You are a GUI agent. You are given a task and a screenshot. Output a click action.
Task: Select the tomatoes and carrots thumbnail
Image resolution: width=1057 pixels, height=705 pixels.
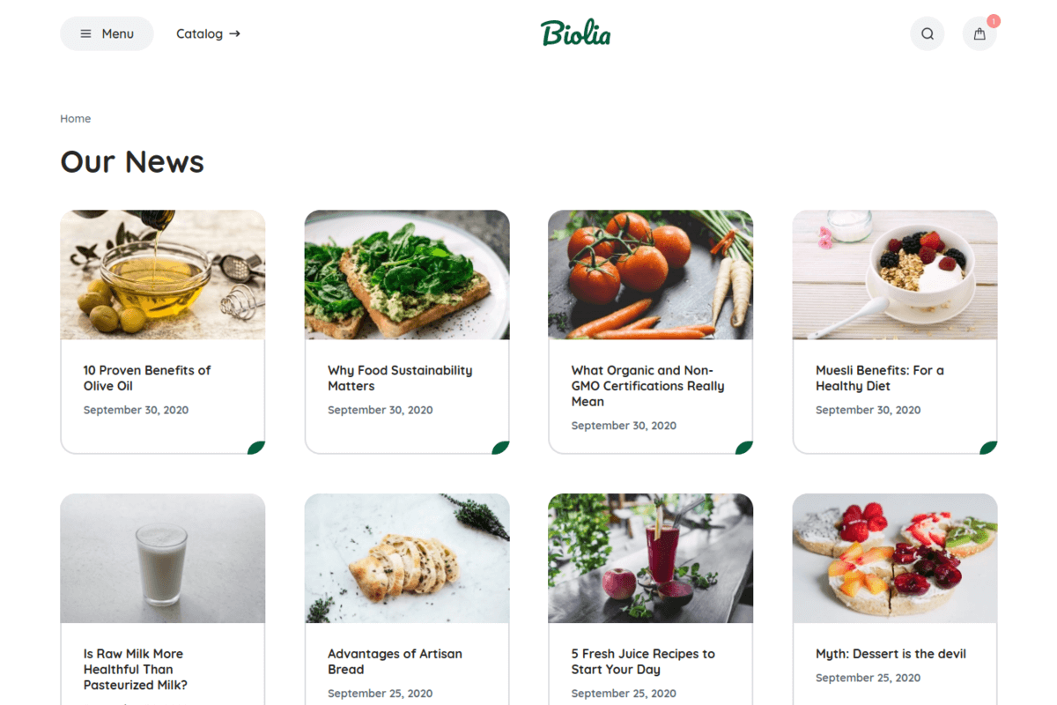coord(650,275)
